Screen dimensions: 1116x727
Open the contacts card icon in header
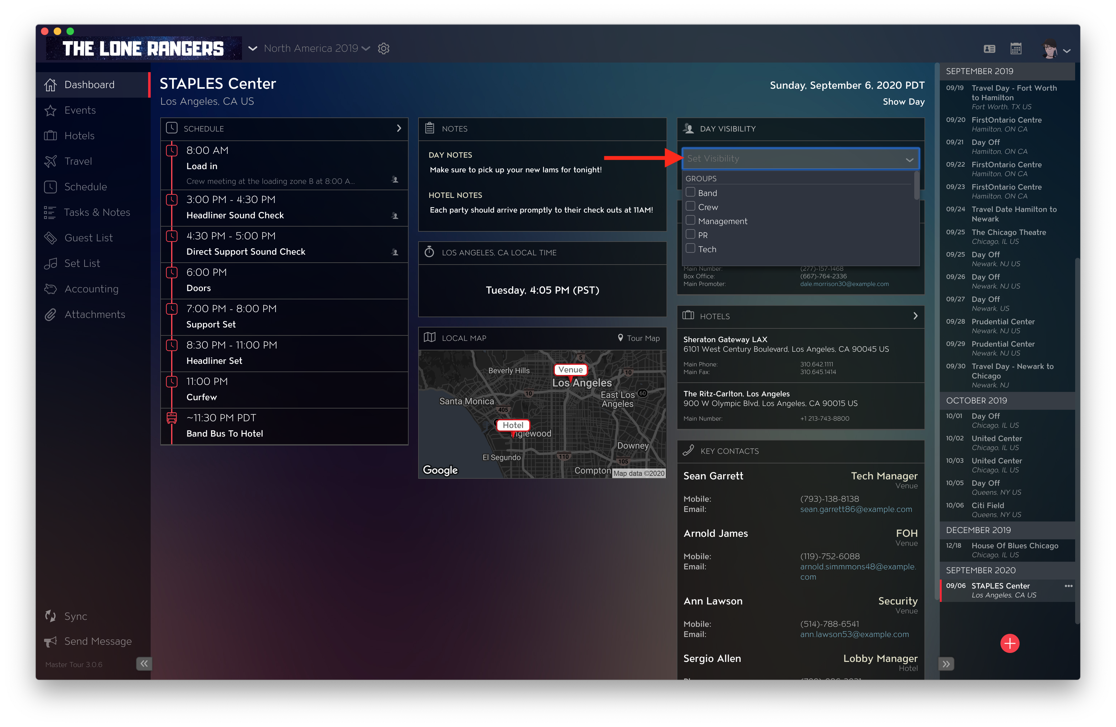[989, 49]
